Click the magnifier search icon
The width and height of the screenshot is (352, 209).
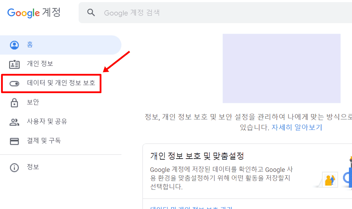91,13
